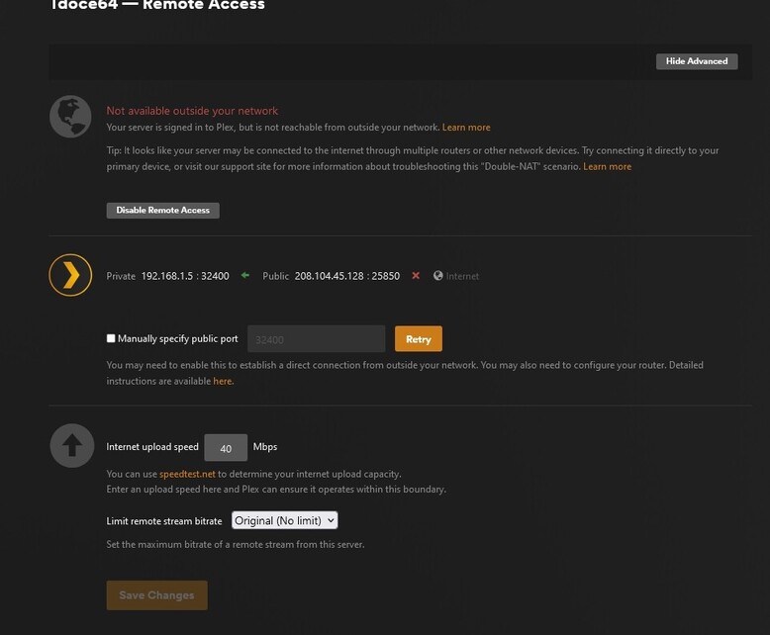The height and width of the screenshot is (635, 770).
Task: Open Limit remote stream bitrate dropdown
Action: coord(284,520)
